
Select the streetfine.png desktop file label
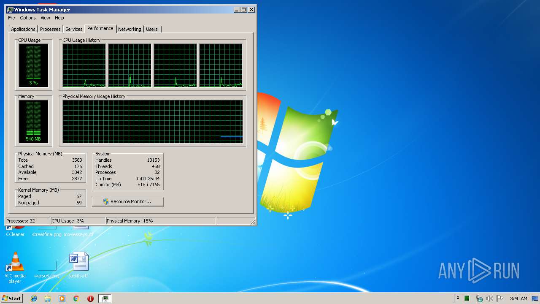(47, 234)
